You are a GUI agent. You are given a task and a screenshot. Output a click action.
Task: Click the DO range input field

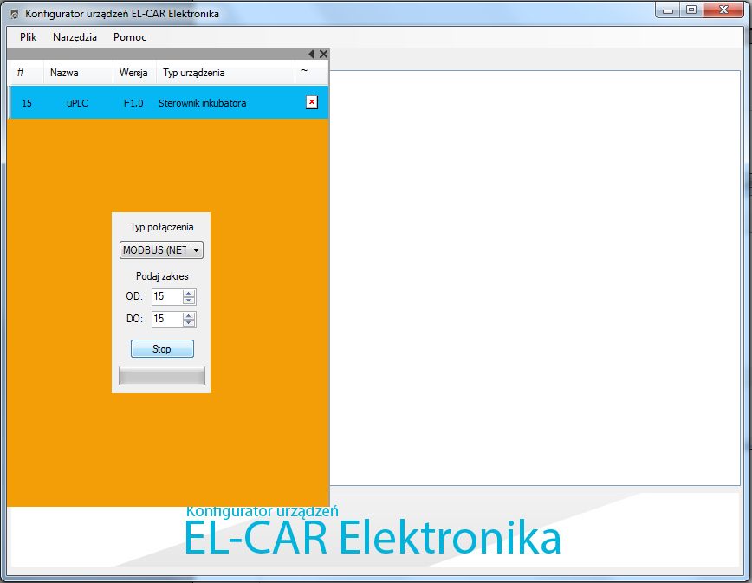[x=167, y=320]
